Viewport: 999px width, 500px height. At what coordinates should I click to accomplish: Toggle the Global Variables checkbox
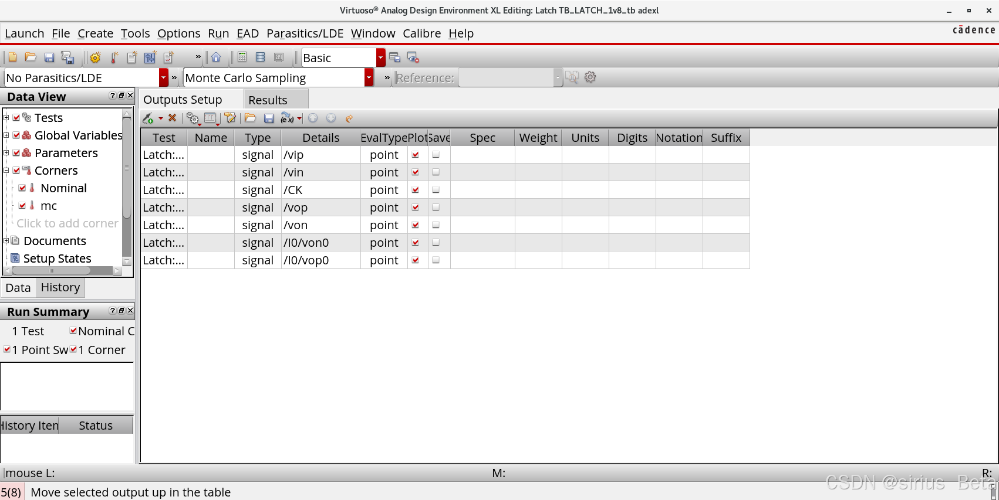(16, 135)
